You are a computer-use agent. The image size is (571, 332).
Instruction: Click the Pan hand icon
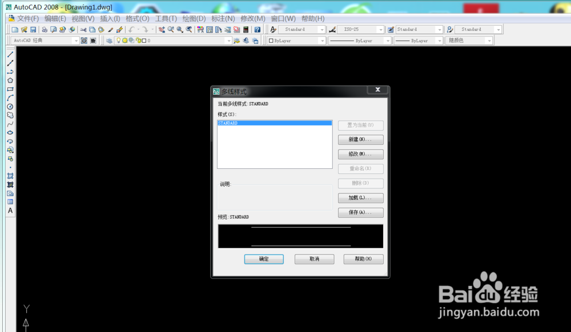pos(162,30)
